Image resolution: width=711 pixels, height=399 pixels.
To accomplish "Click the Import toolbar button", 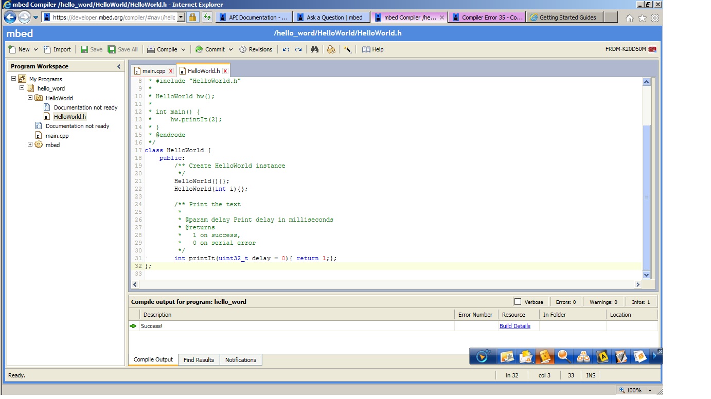I will [x=57, y=49].
